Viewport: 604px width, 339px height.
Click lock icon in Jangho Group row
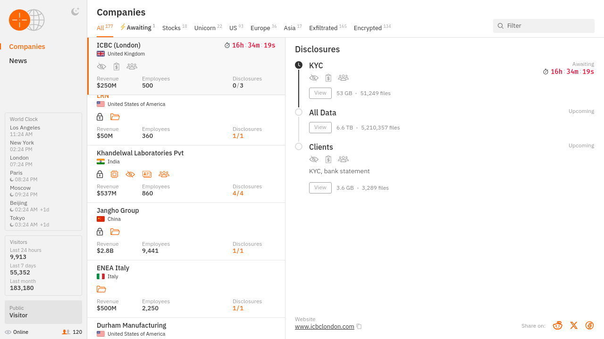click(100, 232)
